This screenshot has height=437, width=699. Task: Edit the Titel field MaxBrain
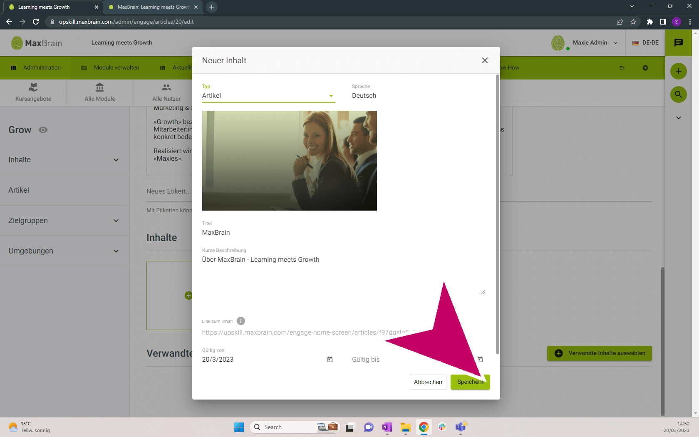pyautogui.click(x=343, y=233)
